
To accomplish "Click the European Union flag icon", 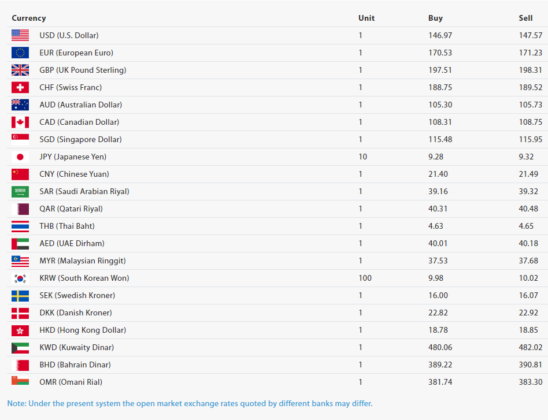I will click(x=20, y=53).
